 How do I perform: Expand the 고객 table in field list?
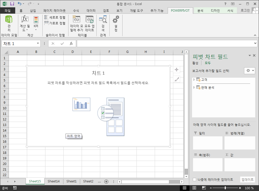click(x=194, y=80)
